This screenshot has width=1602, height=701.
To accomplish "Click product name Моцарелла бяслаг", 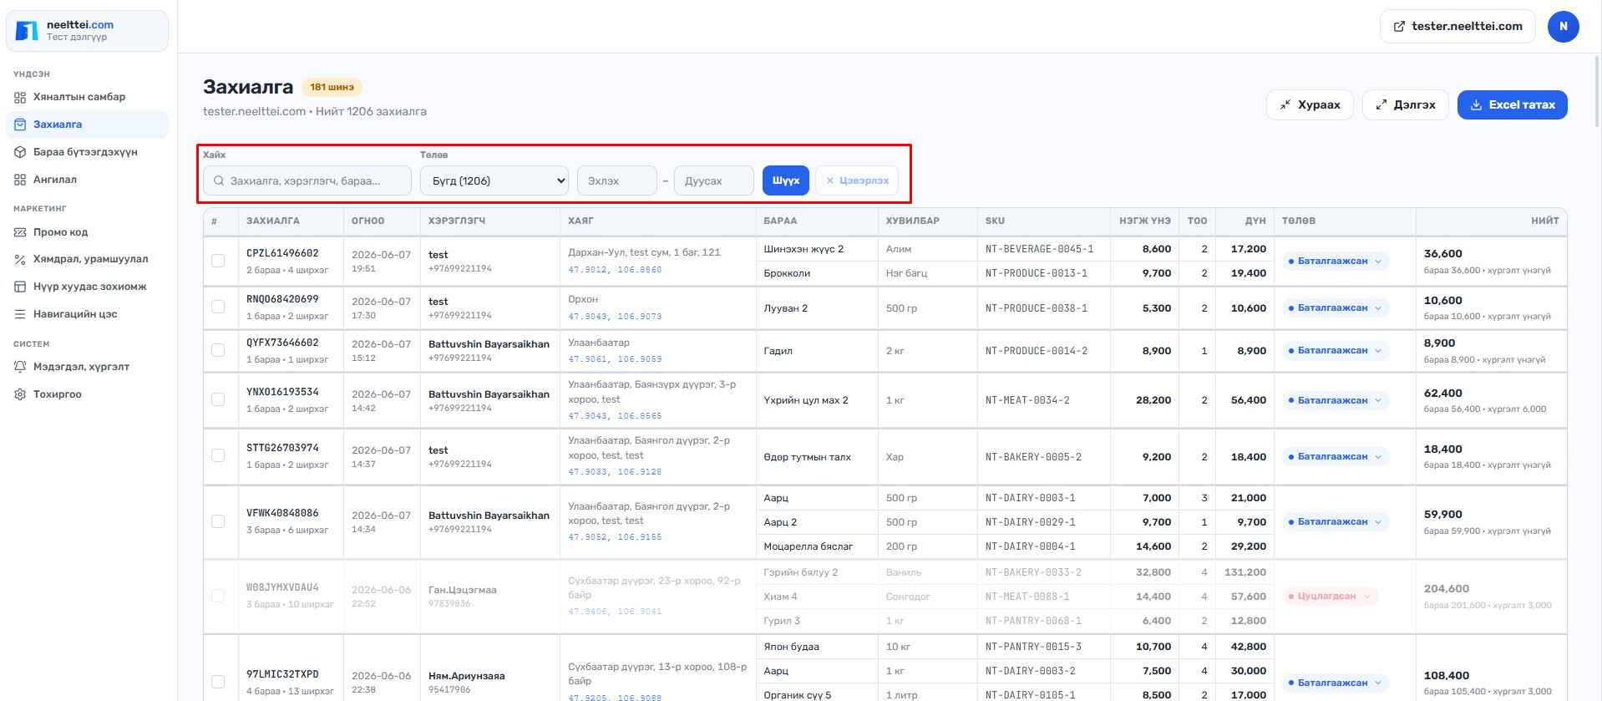I will click(808, 546).
